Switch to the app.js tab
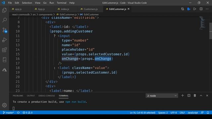 pyautogui.click(x=19, y=9)
